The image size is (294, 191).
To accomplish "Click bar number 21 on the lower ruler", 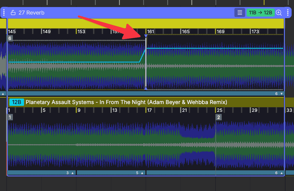I will pyautogui.click(x=185, y=110).
